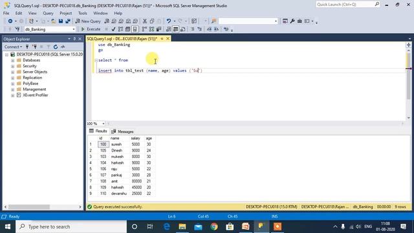Click the New Query button

[x=88, y=21]
